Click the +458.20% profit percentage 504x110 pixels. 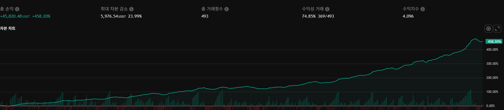41,16
